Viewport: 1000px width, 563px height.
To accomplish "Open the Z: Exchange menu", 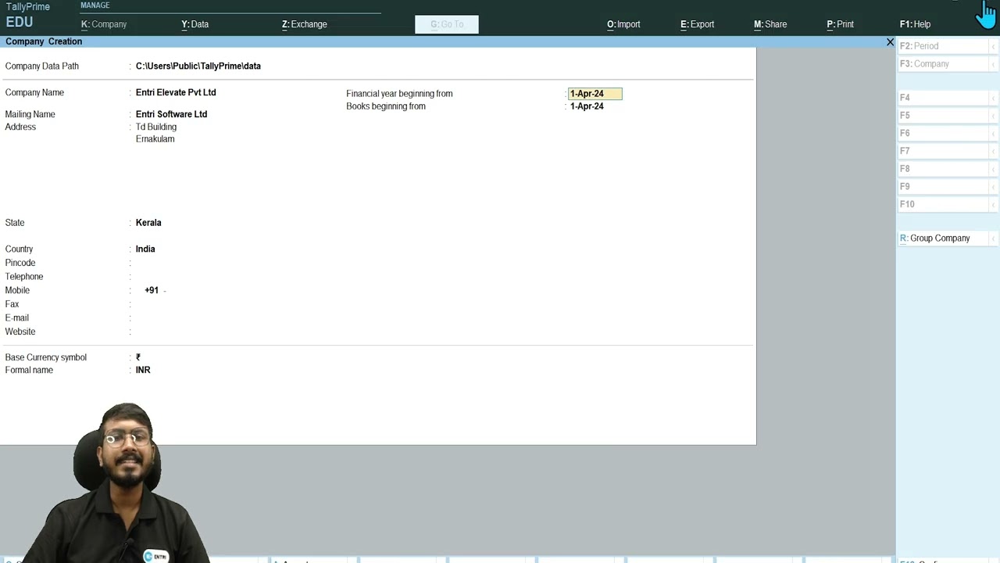I will (305, 24).
